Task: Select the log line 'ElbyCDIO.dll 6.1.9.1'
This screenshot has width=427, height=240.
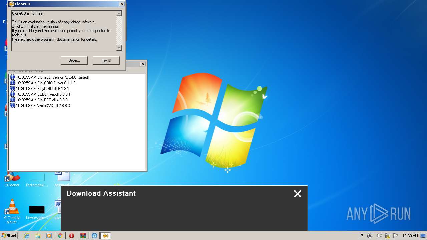Action: tap(42, 89)
